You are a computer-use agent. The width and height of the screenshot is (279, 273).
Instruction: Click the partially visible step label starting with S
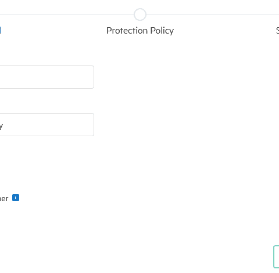[277, 31]
